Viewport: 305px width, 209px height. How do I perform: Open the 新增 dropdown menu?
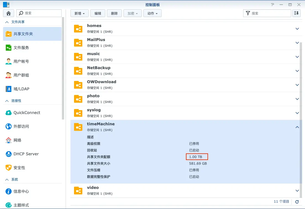(80, 13)
